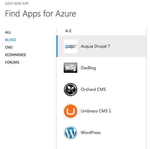Viewport: 150px width, 149px height.
Task: Choose the Umbraco CMS 5 text label
Action: [x=96, y=111]
